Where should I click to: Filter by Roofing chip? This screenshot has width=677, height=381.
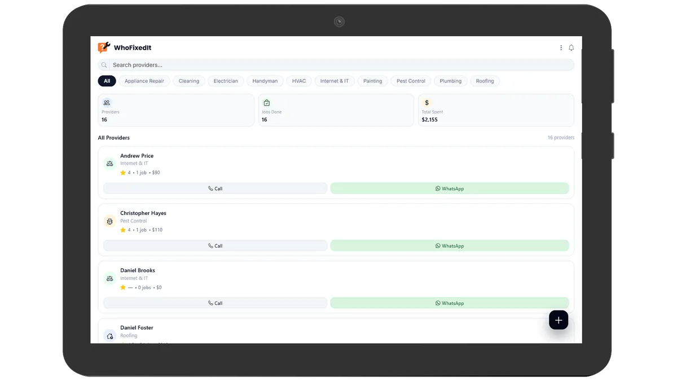click(485, 81)
